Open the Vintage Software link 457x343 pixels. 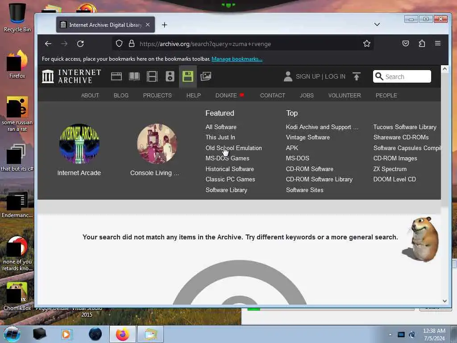tap(308, 137)
